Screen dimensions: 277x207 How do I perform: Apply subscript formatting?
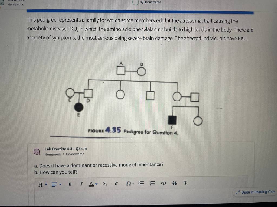tap(105, 184)
